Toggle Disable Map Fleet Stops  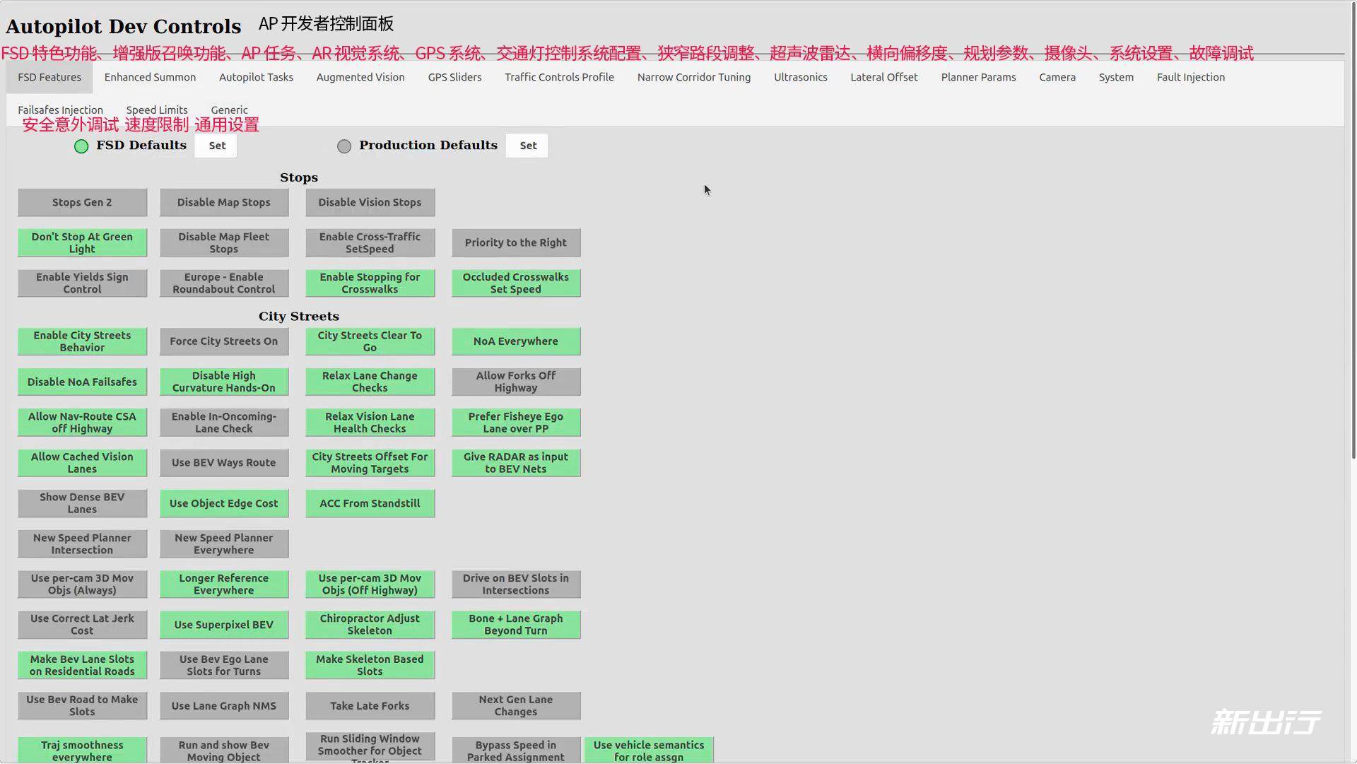[x=223, y=242]
